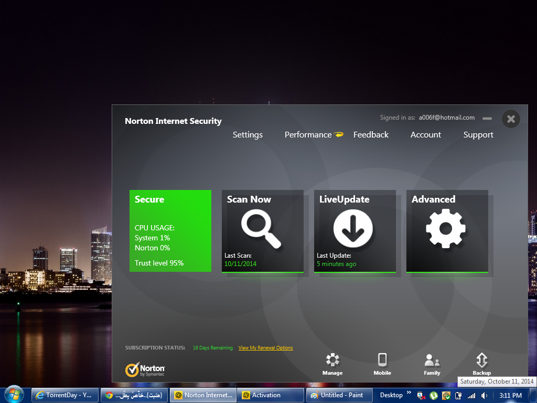This screenshot has height=403, width=537.
Task: Run LiveUpdate using the download arrow tile
Action: pyautogui.click(x=355, y=231)
